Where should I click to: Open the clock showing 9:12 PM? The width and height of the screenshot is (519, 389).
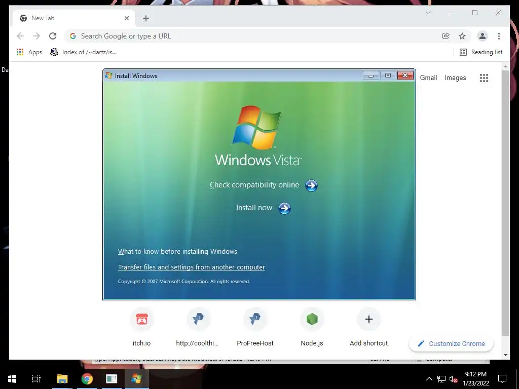(475, 379)
